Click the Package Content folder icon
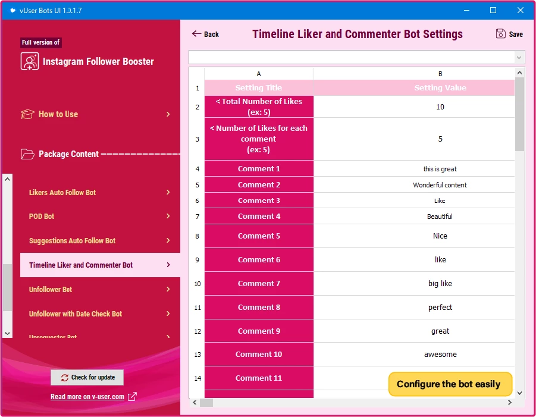536x417 pixels. point(28,154)
